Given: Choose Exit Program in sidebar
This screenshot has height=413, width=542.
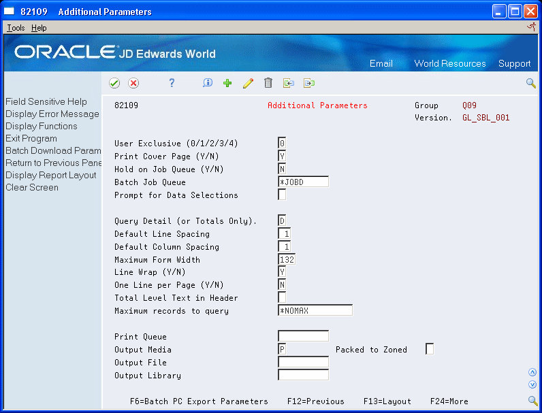Looking at the screenshot, I should point(31,139).
